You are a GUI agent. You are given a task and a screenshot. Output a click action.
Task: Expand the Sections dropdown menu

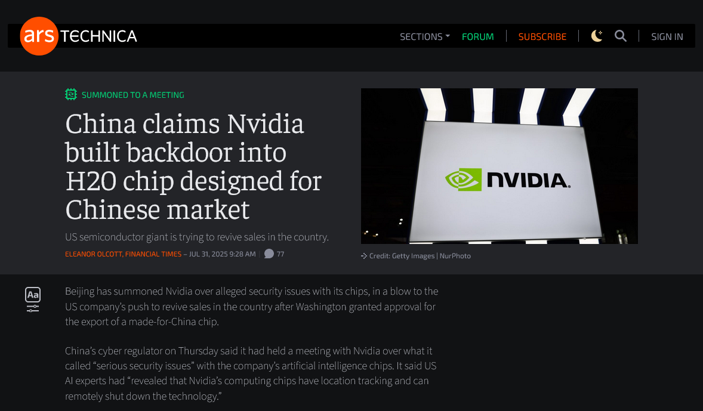click(424, 37)
